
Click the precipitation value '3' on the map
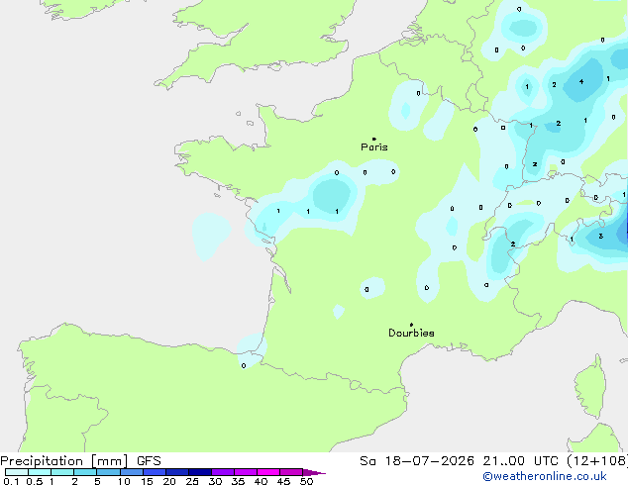click(601, 237)
